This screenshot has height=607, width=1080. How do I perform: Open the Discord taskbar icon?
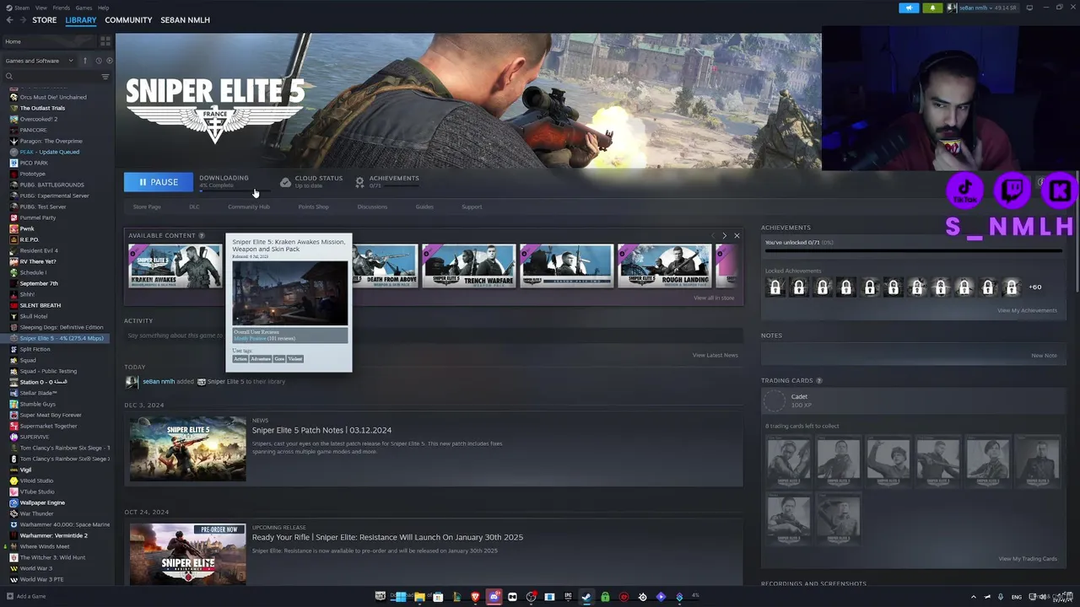point(494,597)
